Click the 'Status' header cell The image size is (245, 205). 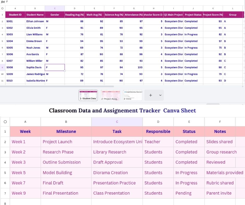pyautogui.click(x=189, y=131)
